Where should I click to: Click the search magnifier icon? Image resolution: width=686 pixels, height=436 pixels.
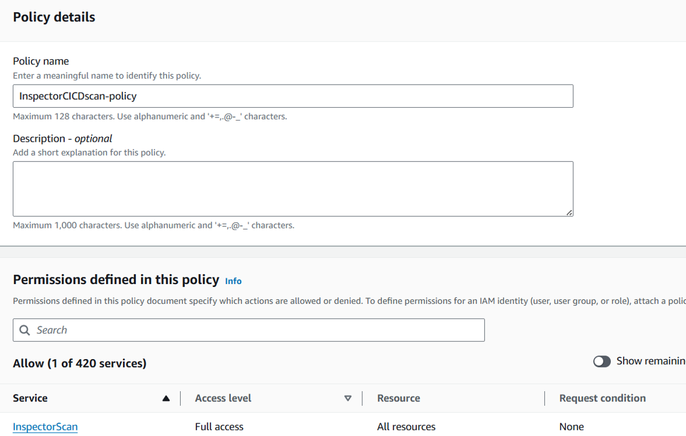[x=25, y=330]
